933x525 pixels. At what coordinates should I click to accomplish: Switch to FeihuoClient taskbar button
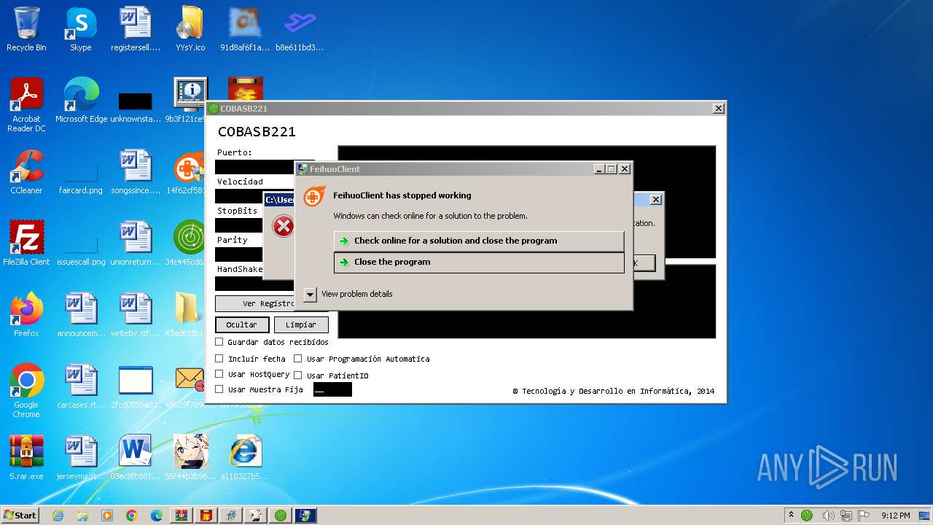pos(305,516)
